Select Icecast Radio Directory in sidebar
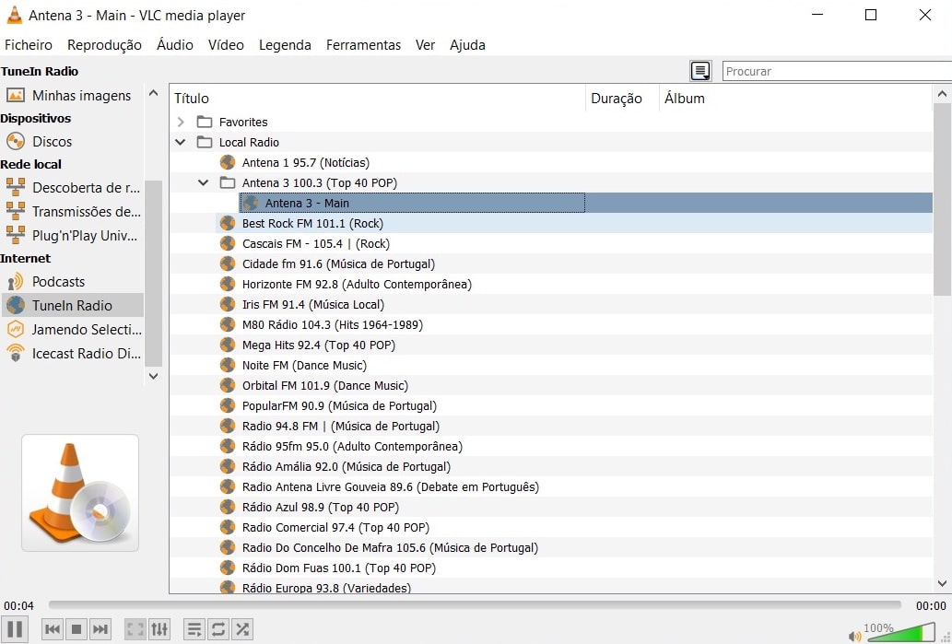The image size is (952, 644). (x=85, y=354)
